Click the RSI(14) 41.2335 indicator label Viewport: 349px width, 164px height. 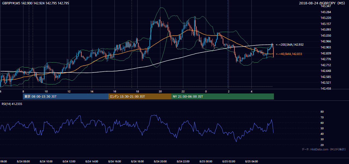pyautogui.click(x=12, y=104)
